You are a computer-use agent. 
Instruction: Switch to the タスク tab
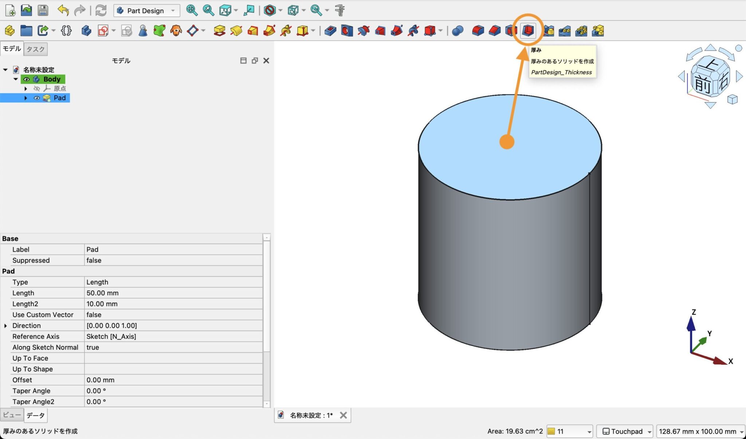[x=35, y=49]
